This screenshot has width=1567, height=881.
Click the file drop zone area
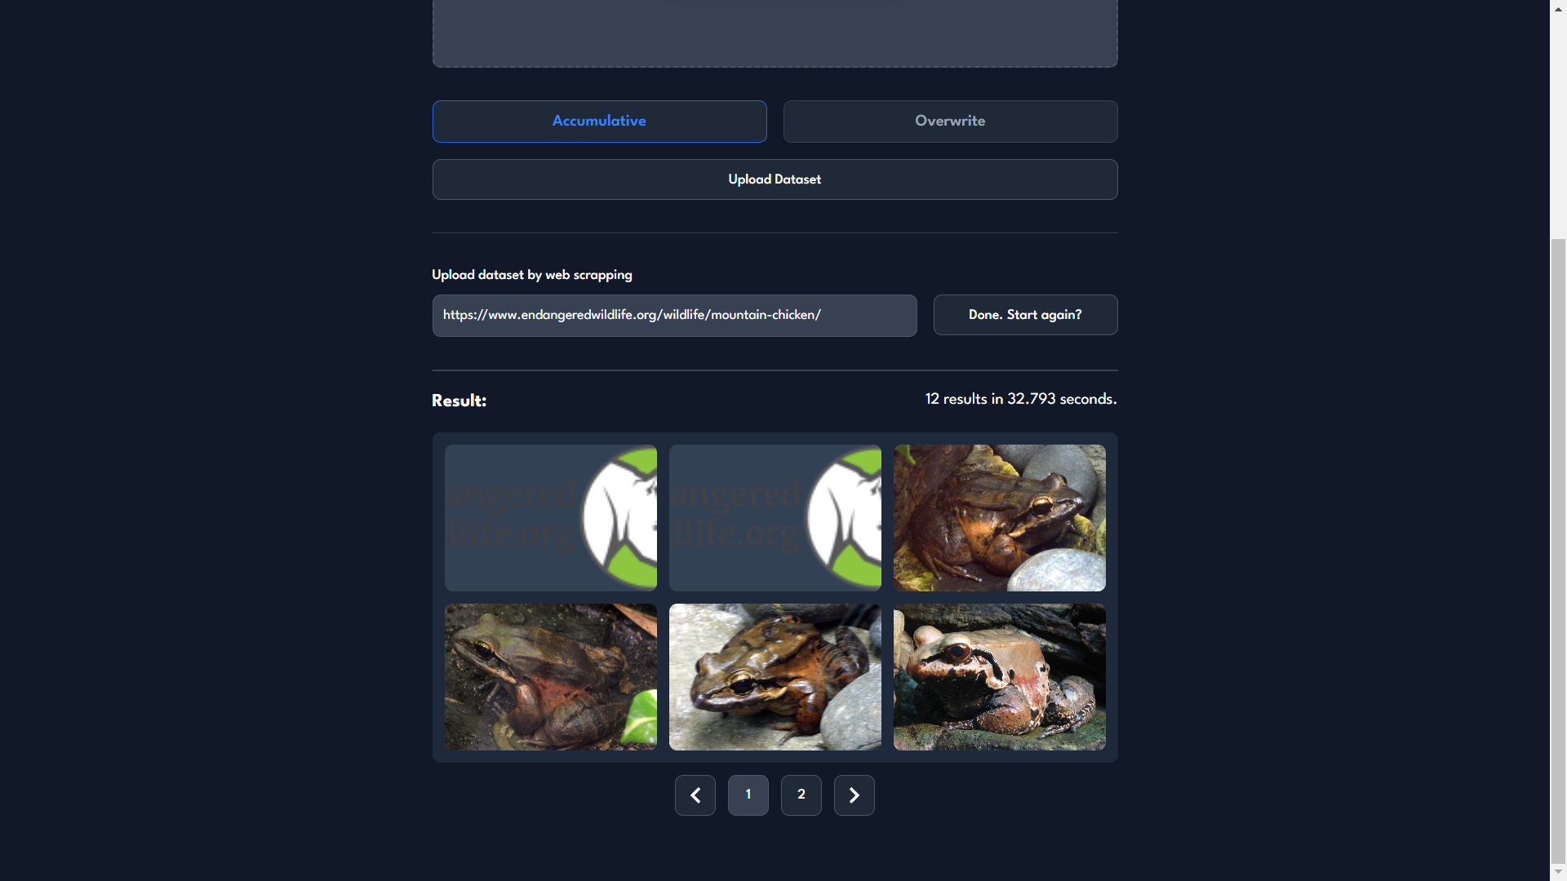coord(775,33)
